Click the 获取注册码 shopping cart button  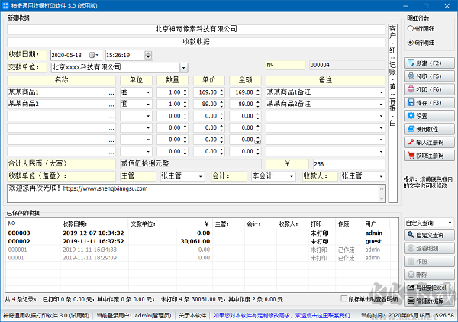428,155
